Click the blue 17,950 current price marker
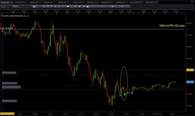The height and width of the screenshot is (116, 195). point(190,82)
